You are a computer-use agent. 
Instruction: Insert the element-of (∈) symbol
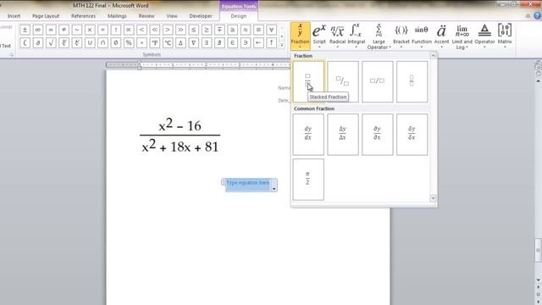[x=232, y=43]
